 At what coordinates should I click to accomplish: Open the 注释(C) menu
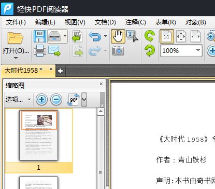(x=136, y=22)
